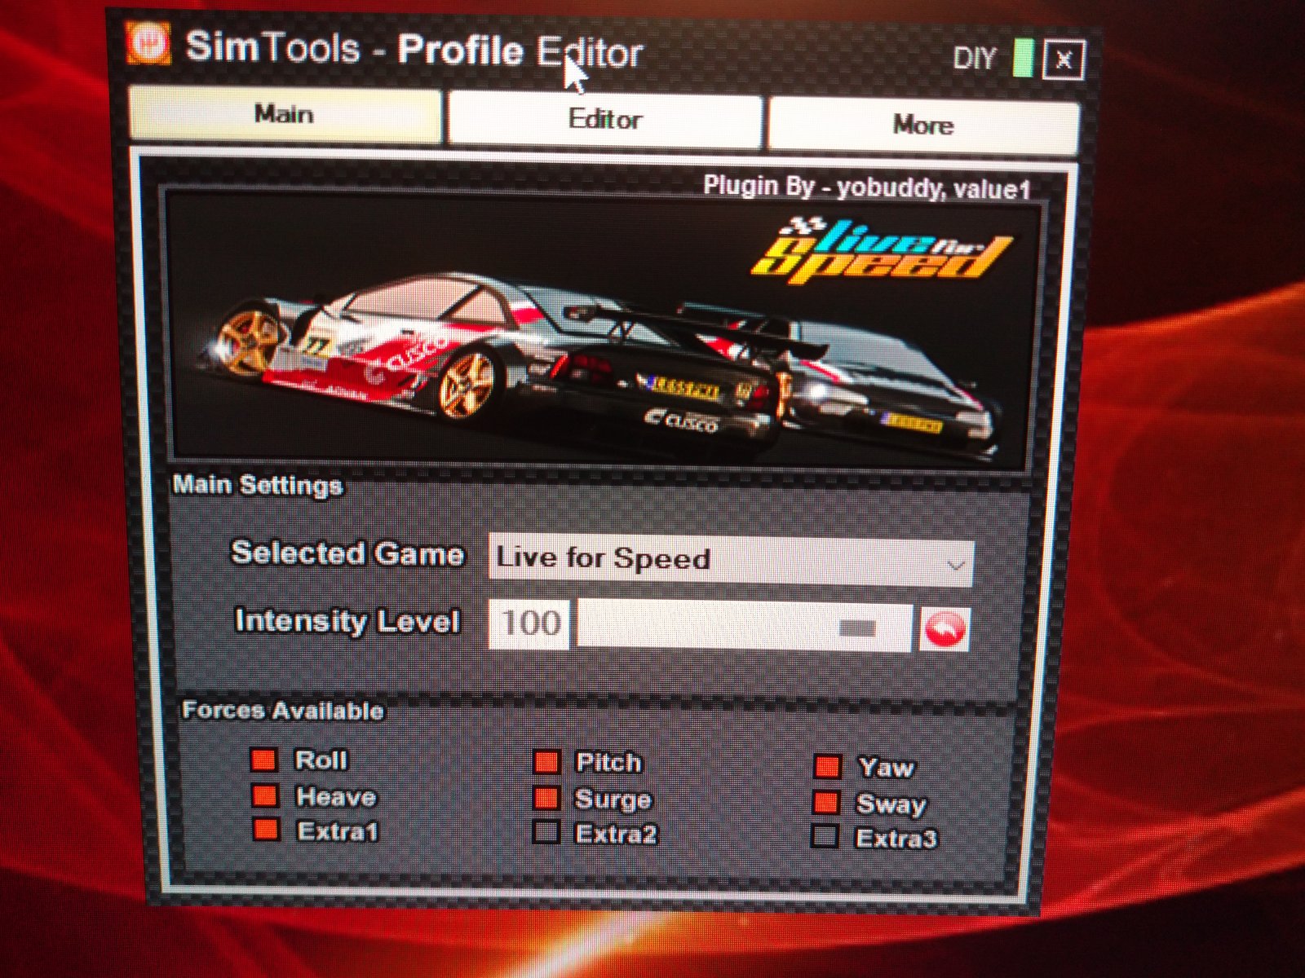This screenshot has width=1305, height=978.
Task: Click the 'Intensity Level' label
Action: (348, 620)
